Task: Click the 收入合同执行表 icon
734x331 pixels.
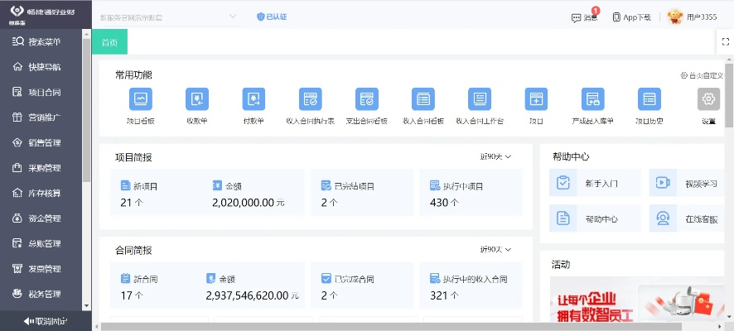Action: 310,100
